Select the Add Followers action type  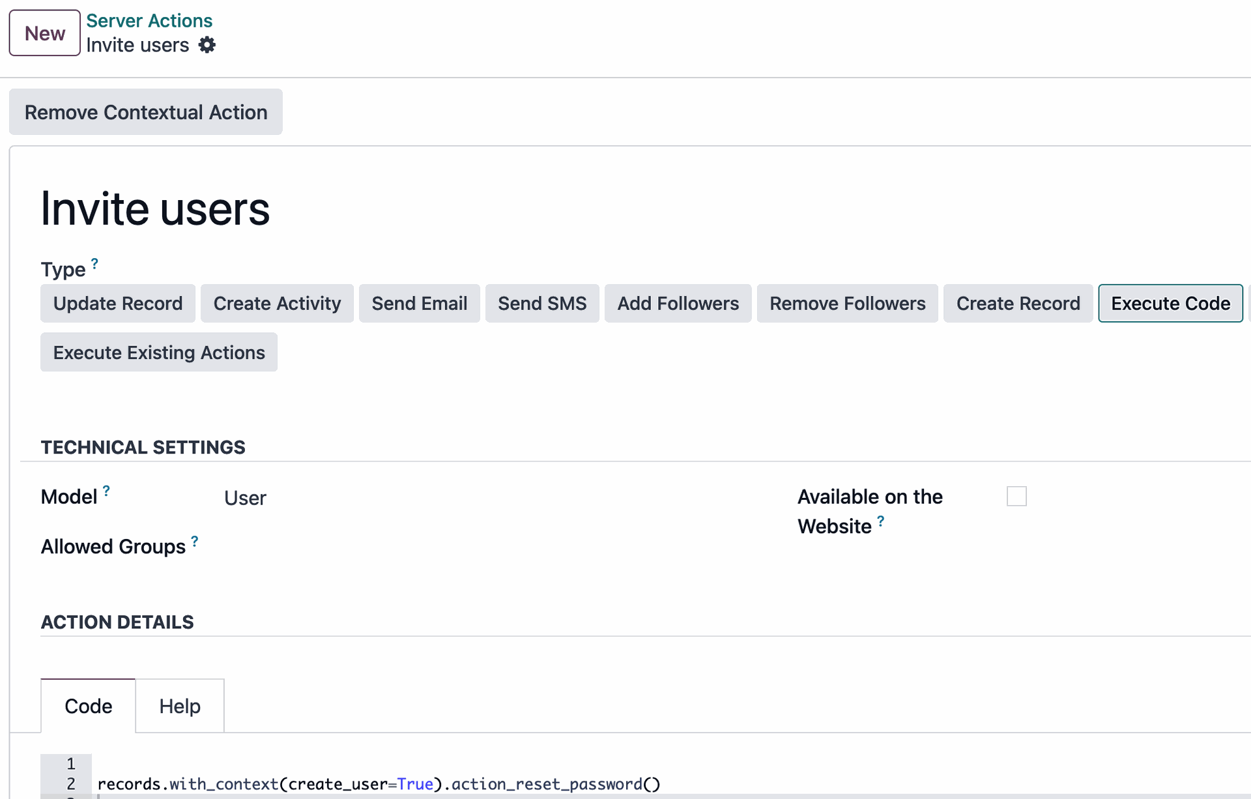click(678, 303)
